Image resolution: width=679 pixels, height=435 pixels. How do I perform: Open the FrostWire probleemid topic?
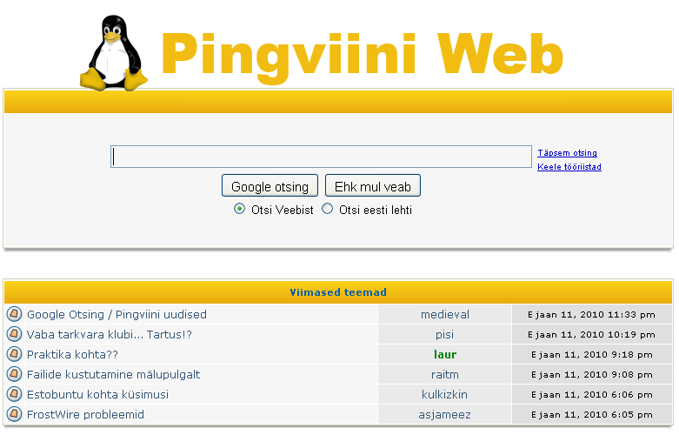point(85,414)
